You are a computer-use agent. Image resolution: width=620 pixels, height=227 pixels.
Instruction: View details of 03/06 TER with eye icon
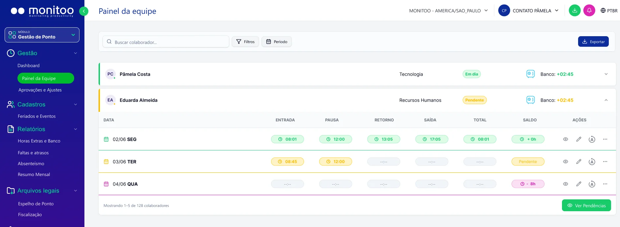(x=566, y=162)
